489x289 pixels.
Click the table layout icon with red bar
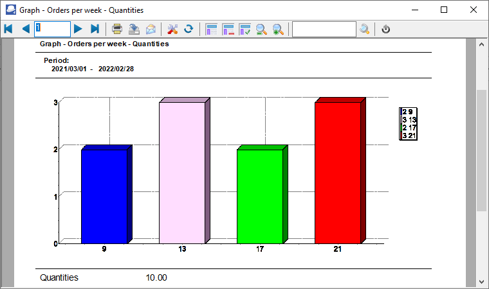(x=228, y=30)
